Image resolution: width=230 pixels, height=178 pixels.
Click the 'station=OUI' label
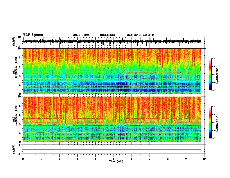107,35
